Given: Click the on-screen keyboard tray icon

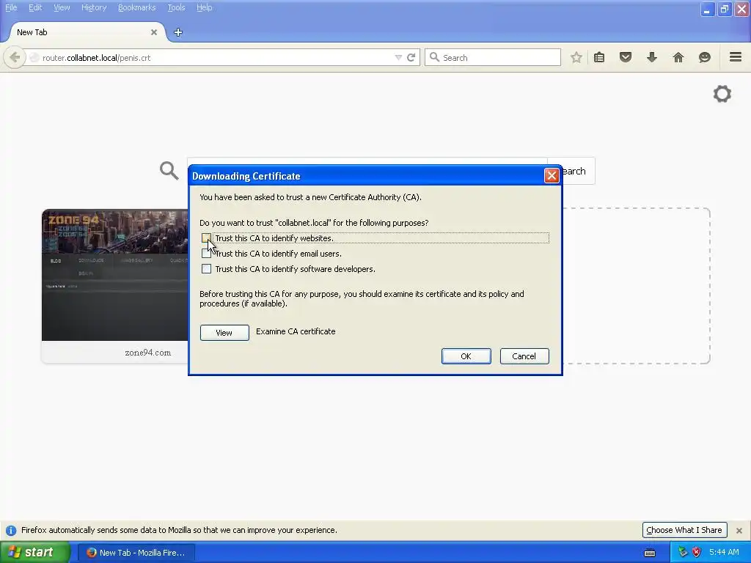Looking at the screenshot, I should 650,553.
